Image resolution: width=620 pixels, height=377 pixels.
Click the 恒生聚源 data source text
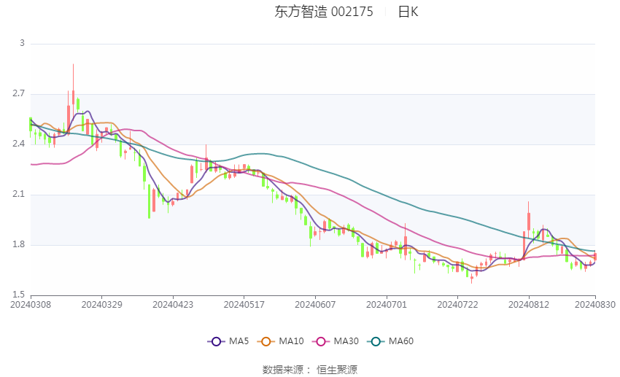[336, 370]
